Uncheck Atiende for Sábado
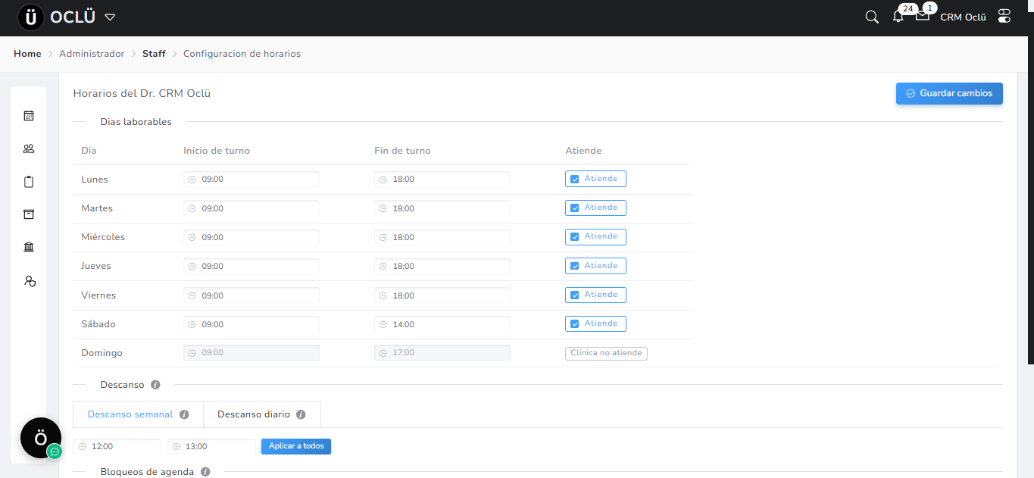 pyautogui.click(x=575, y=324)
